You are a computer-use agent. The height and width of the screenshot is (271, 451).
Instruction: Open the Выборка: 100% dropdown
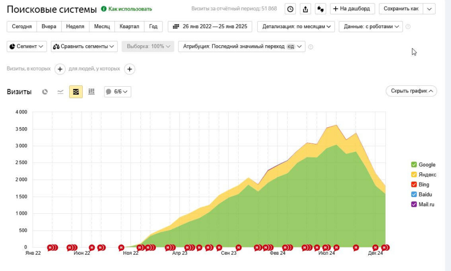coord(148,47)
